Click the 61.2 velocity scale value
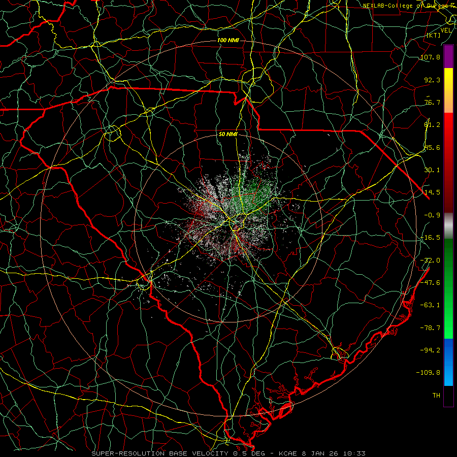Screen dimensions: 457x457 tap(432, 125)
